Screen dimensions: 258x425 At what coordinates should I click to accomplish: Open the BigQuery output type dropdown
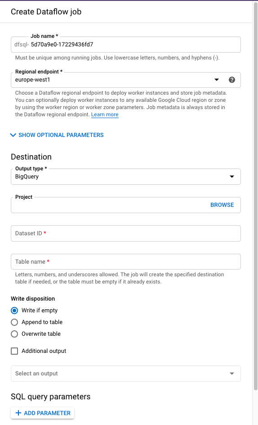(126, 177)
